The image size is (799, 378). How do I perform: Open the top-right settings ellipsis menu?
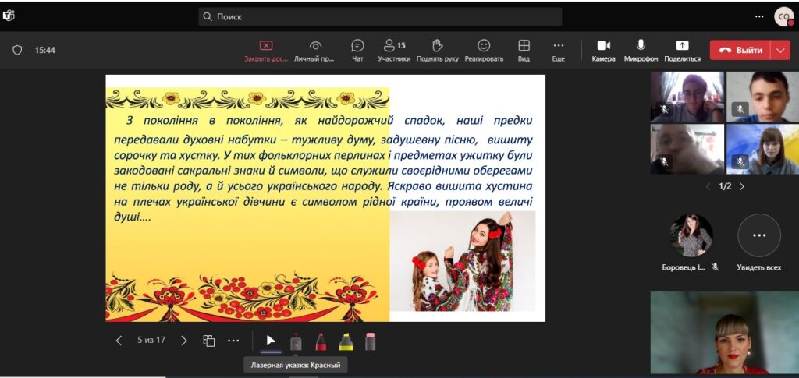pyautogui.click(x=759, y=16)
